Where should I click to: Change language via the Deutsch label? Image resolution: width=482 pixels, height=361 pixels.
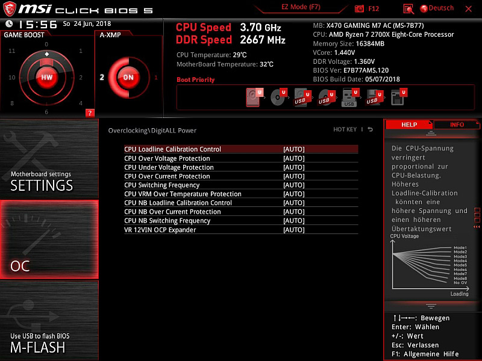click(x=441, y=8)
